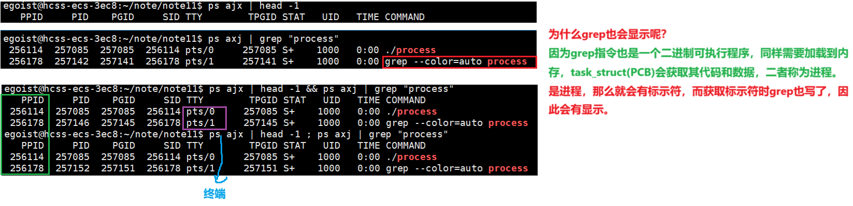Click the SID column header in the top terminal

click(171, 17)
